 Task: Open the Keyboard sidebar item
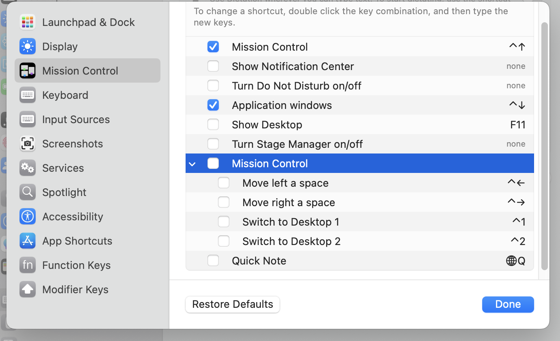[x=65, y=95]
